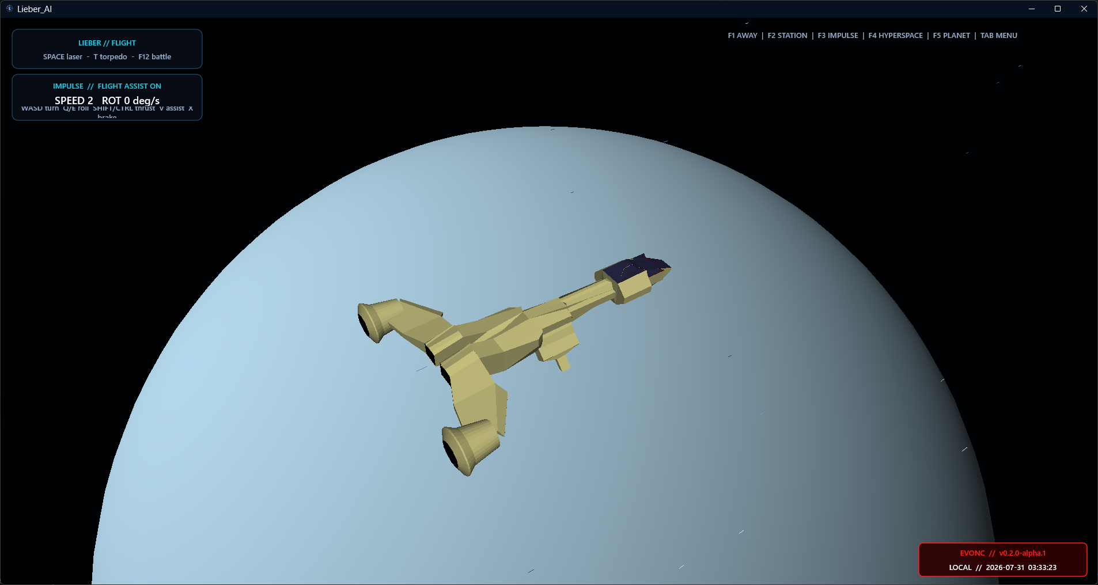Image resolution: width=1098 pixels, height=585 pixels.
Task: Select the F1 AWAY view option
Action: click(742, 36)
